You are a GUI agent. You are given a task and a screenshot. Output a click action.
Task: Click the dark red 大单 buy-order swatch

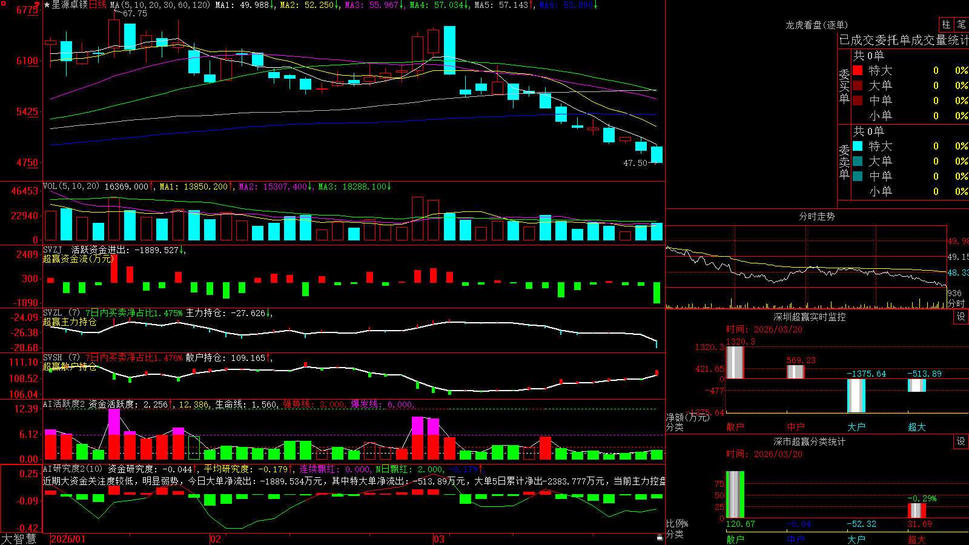[x=858, y=85]
